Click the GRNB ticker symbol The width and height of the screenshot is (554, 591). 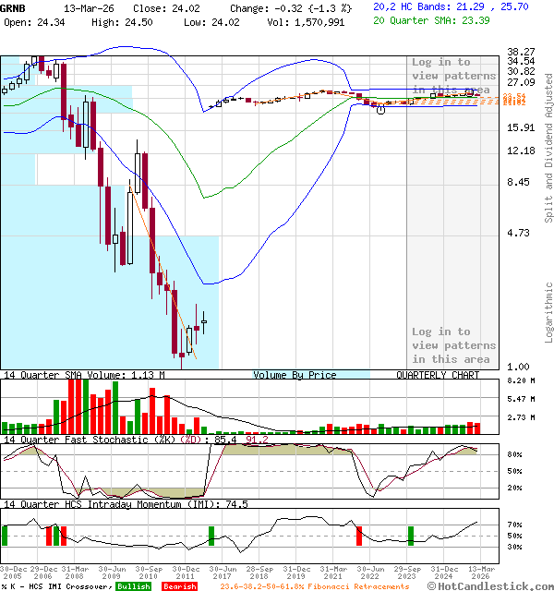pos(14,6)
